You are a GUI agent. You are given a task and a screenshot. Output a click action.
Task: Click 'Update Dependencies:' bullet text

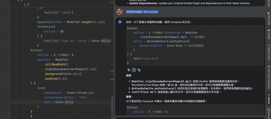point(143,3)
